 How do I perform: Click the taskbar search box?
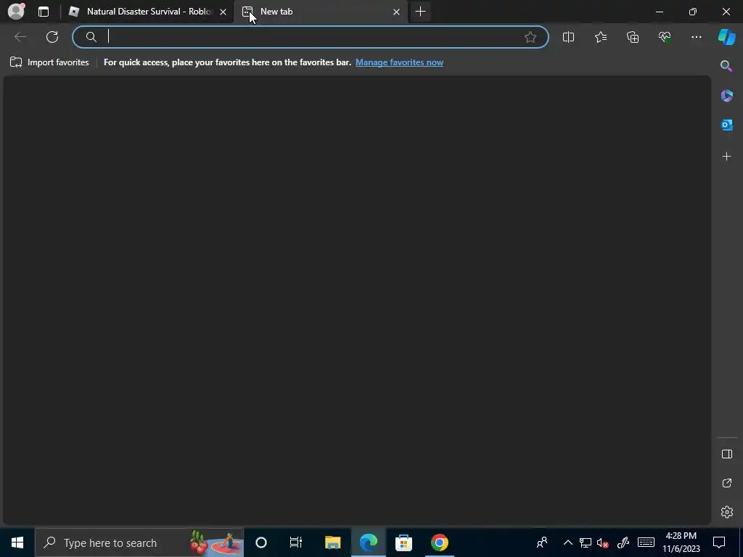click(x=140, y=542)
